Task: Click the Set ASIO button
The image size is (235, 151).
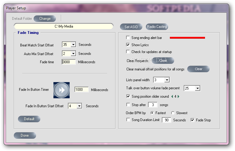Action: [131, 27]
